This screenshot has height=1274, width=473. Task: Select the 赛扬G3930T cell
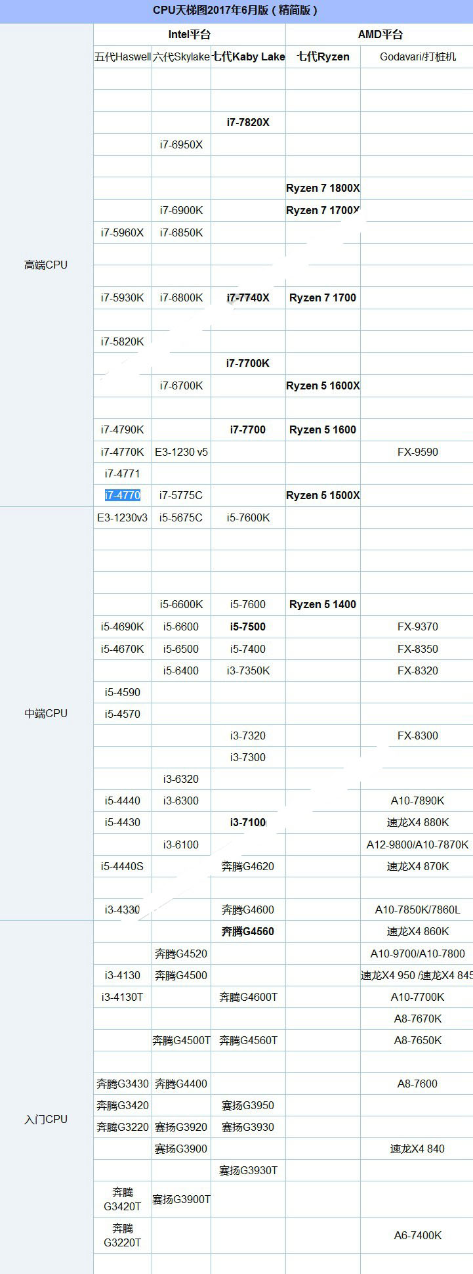[x=248, y=1170]
